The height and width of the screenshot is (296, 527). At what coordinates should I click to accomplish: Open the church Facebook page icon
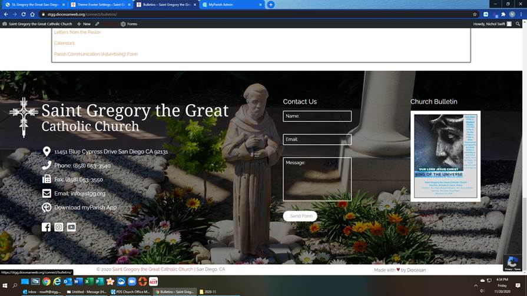[x=46, y=227]
